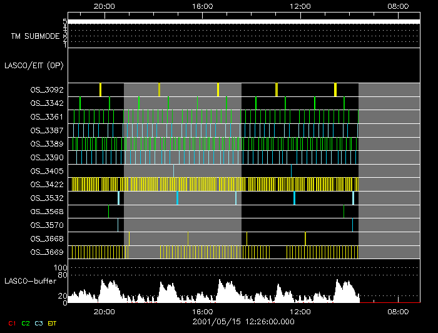Select the green C2 legend entry
The height and width of the screenshot is (333, 438).
coord(26,322)
